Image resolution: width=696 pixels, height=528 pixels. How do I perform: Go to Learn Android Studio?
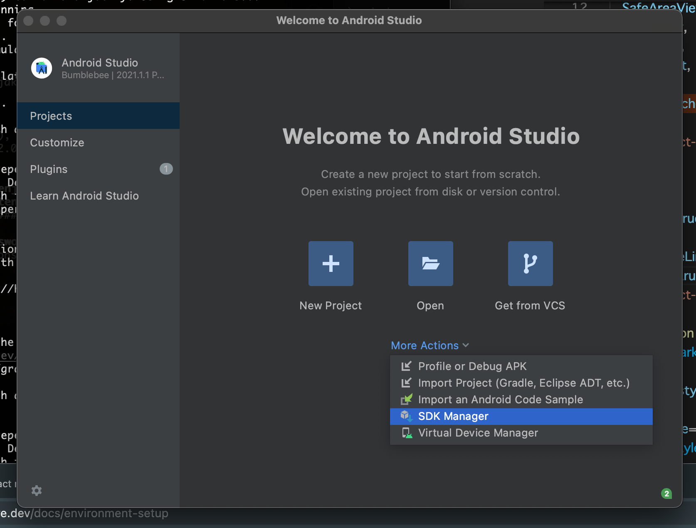[x=98, y=195]
